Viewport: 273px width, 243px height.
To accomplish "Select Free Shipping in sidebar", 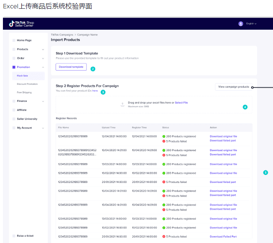I will (x=24, y=92).
